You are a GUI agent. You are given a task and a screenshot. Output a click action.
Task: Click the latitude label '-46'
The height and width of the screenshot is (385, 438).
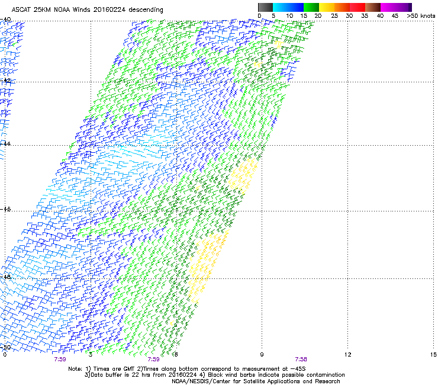pos(5,209)
